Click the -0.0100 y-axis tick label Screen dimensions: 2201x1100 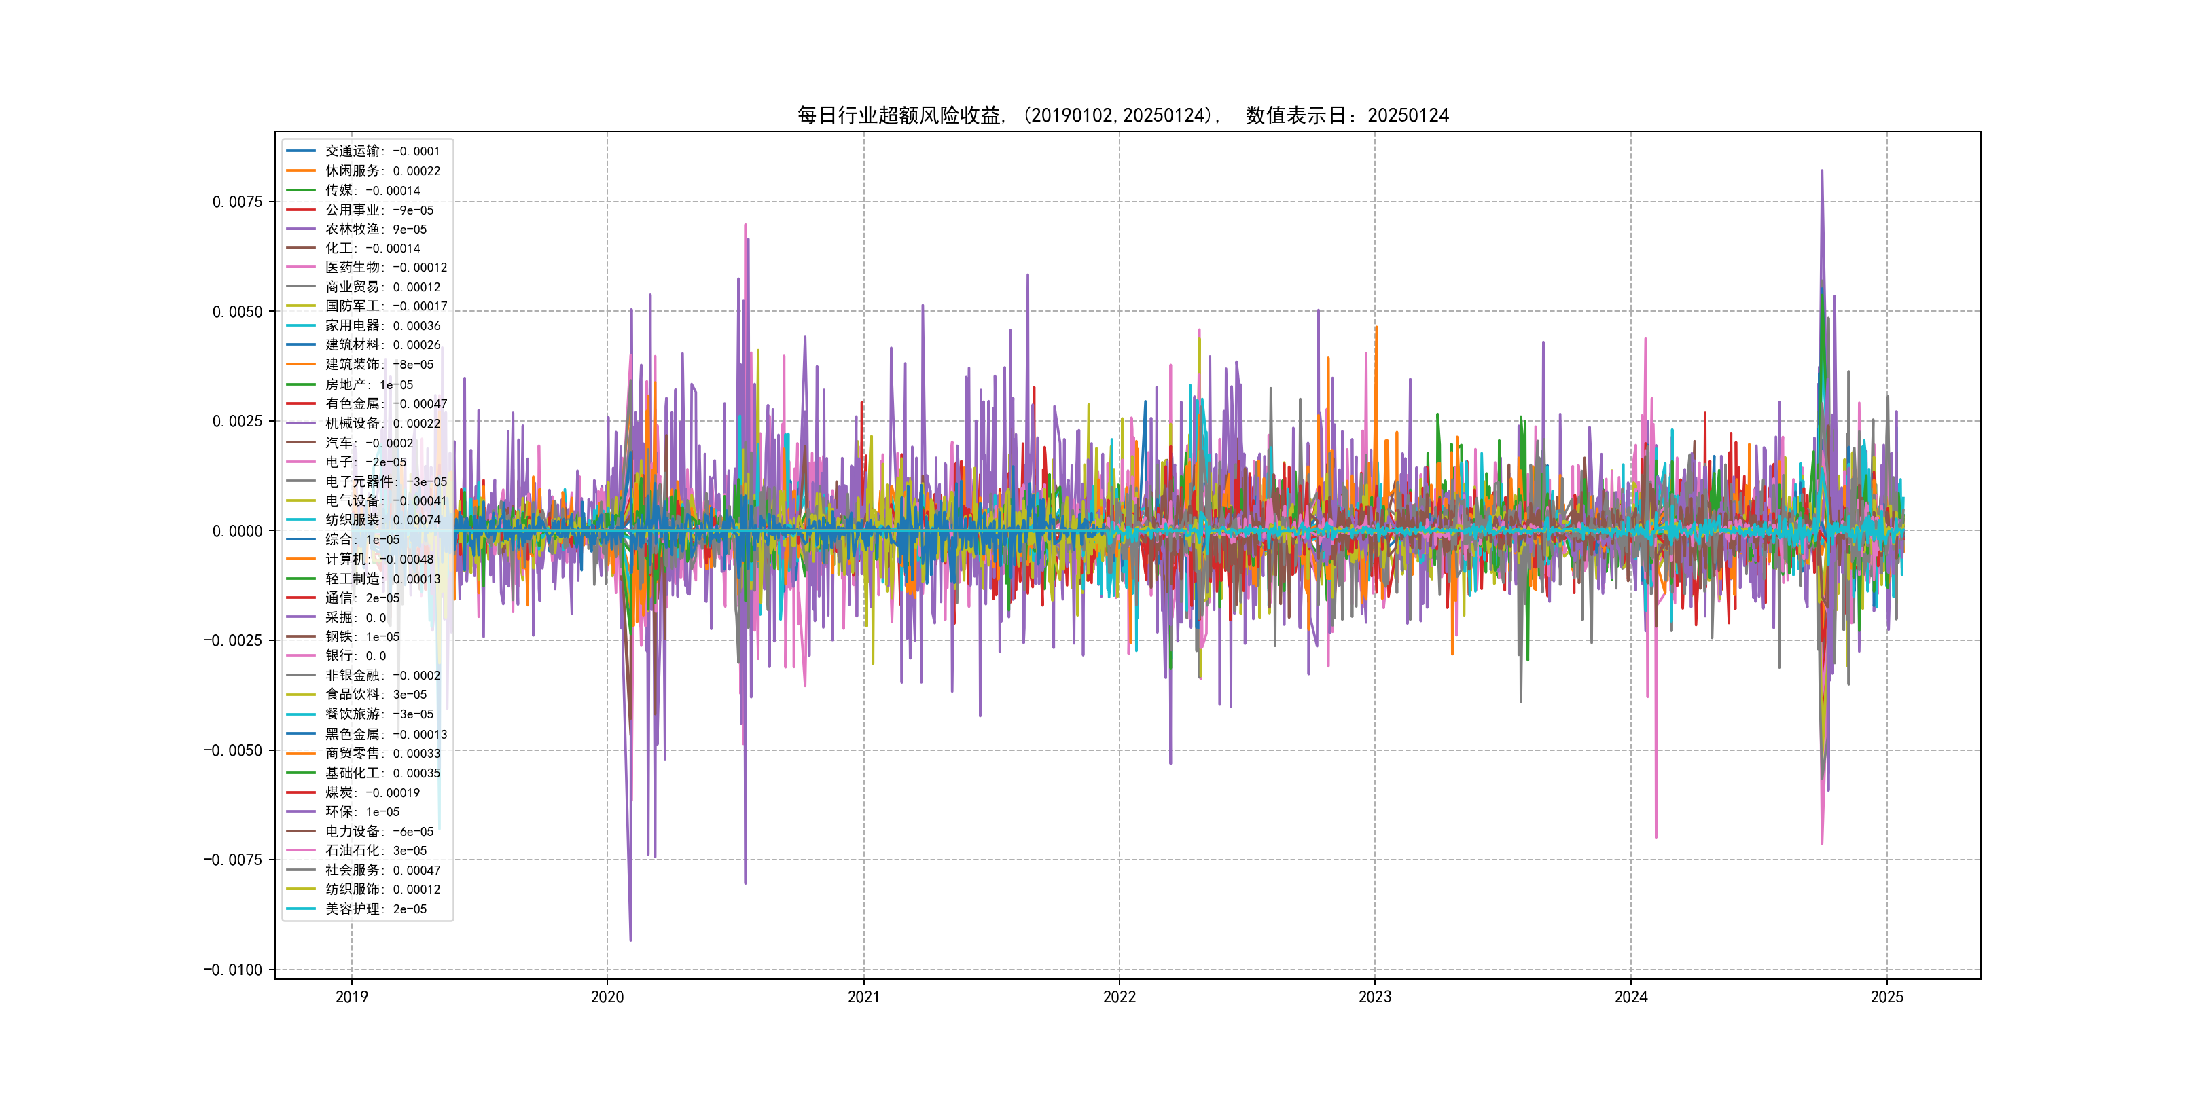click(232, 970)
